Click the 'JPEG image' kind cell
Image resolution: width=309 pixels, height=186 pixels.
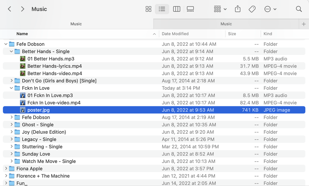pyautogui.click(x=277, y=110)
